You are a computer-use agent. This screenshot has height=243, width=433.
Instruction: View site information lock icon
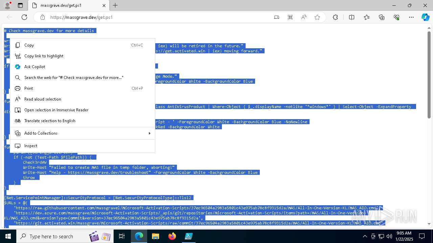pos(42,17)
